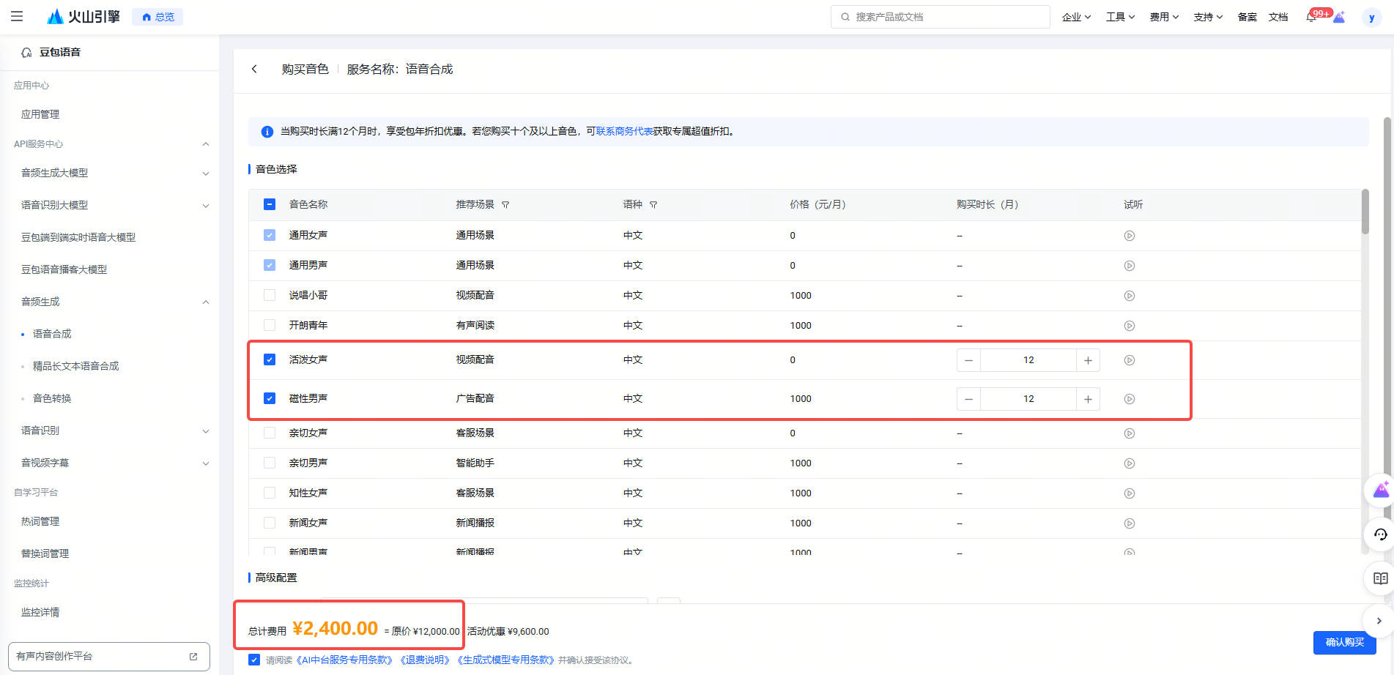Click the plus button for 磁性男声 duration
1394x675 pixels.
1088,399
